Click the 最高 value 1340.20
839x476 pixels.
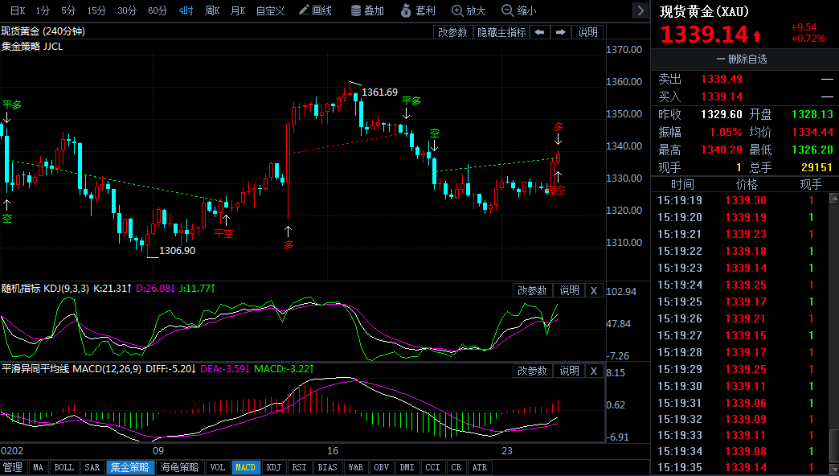tap(722, 150)
